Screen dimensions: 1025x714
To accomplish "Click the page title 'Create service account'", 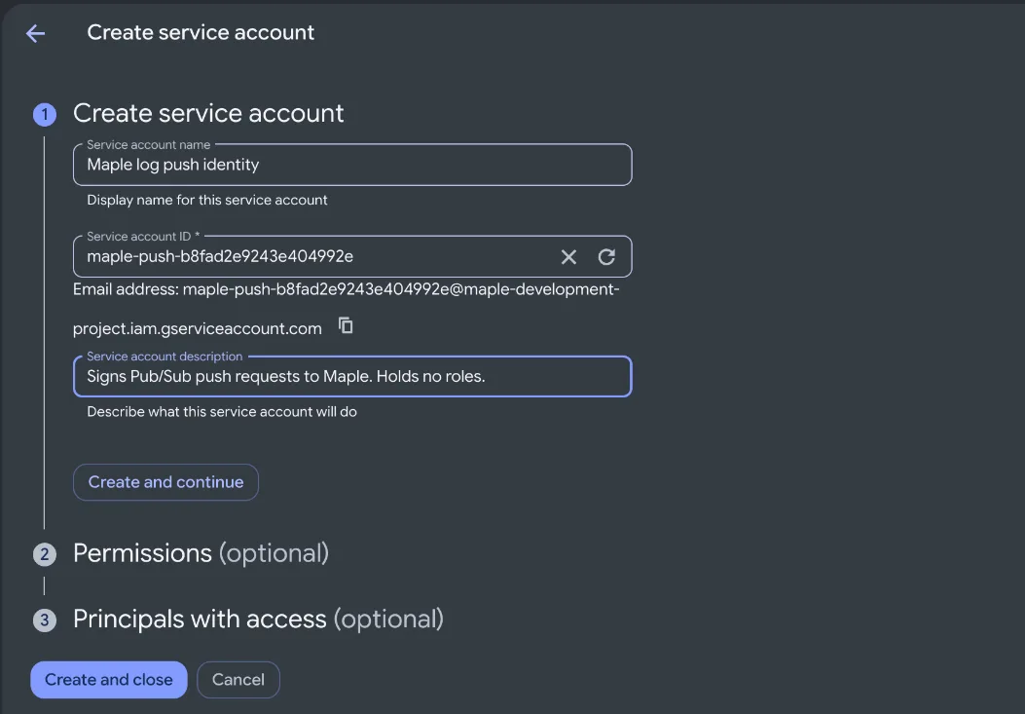I will point(201,33).
